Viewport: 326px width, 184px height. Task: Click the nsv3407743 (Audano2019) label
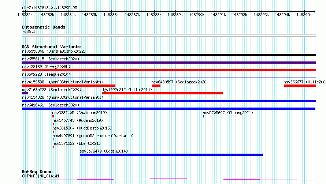click(78, 120)
